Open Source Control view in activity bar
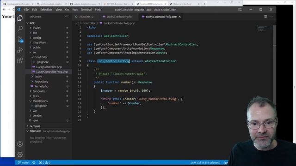The height and width of the screenshot is (166, 296). pos(20,39)
